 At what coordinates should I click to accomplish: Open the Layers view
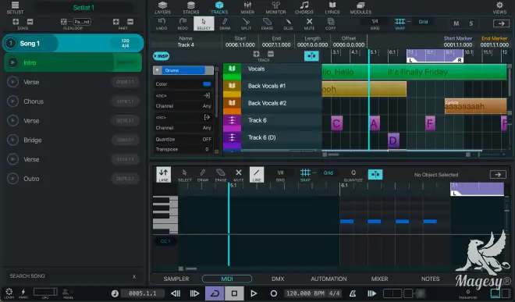point(162,8)
